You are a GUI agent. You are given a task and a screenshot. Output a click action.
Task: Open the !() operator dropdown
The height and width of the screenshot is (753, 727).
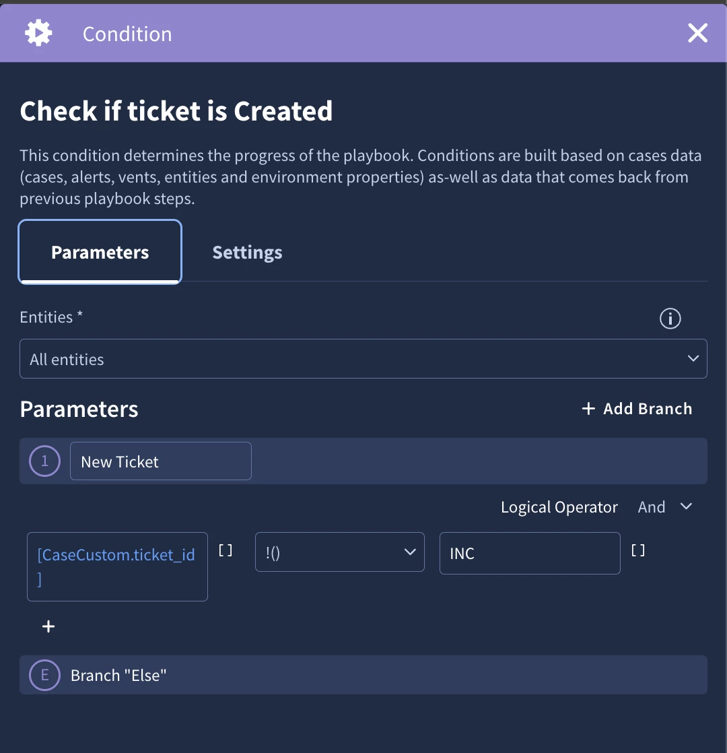(x=340, y=552)
